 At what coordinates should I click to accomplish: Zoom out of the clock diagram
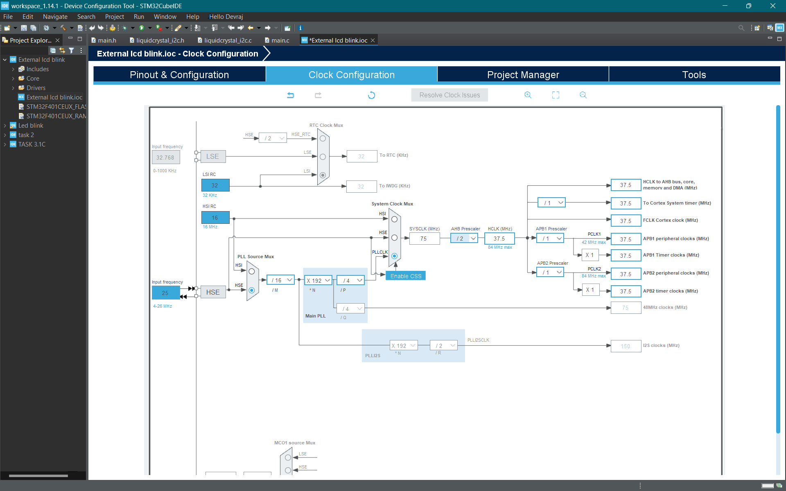(583, 95)
